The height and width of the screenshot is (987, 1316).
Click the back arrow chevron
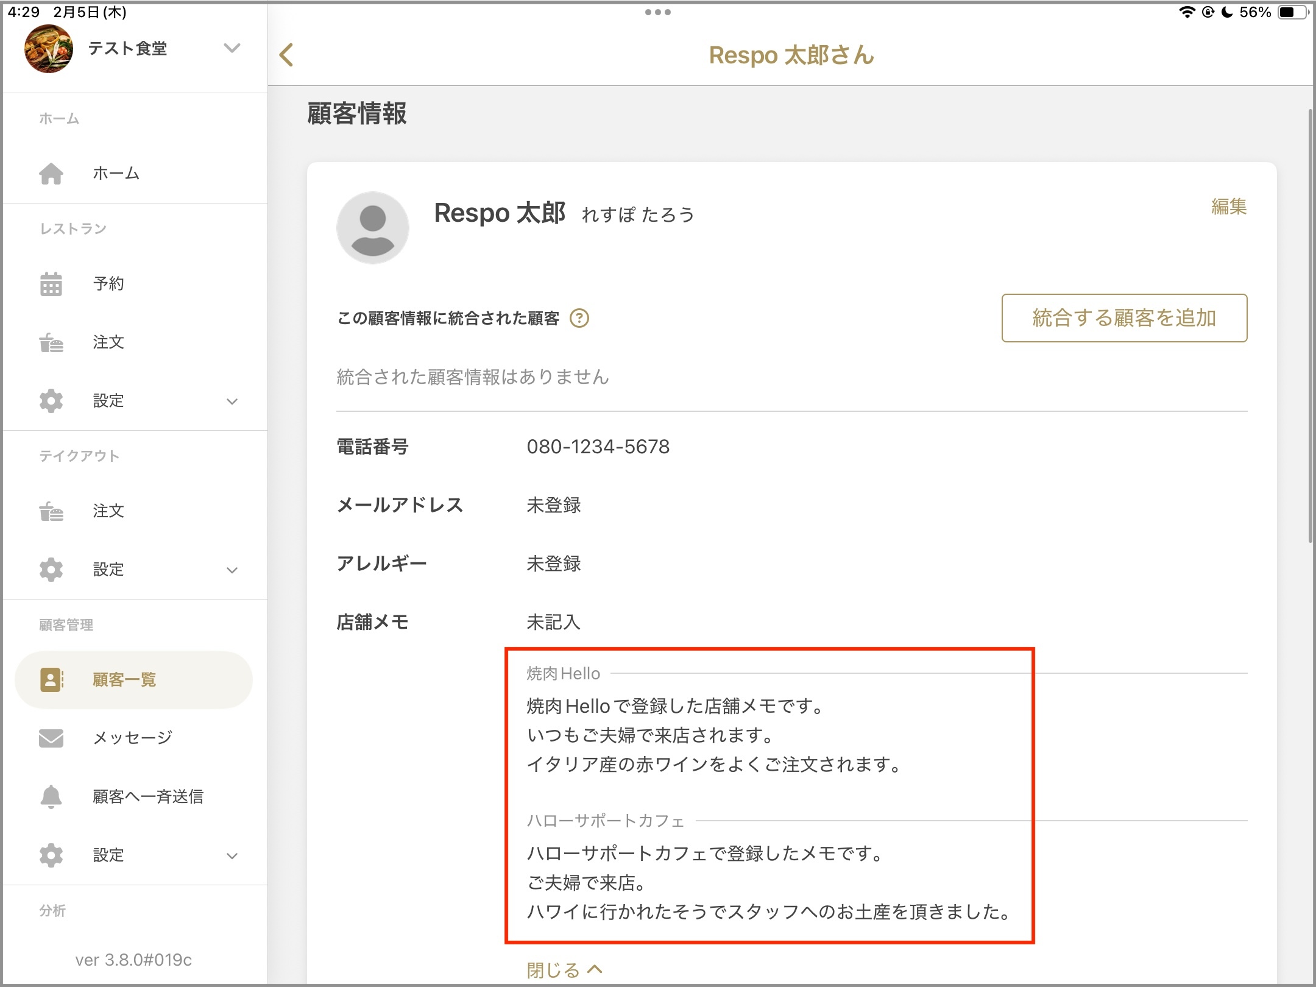287,55
